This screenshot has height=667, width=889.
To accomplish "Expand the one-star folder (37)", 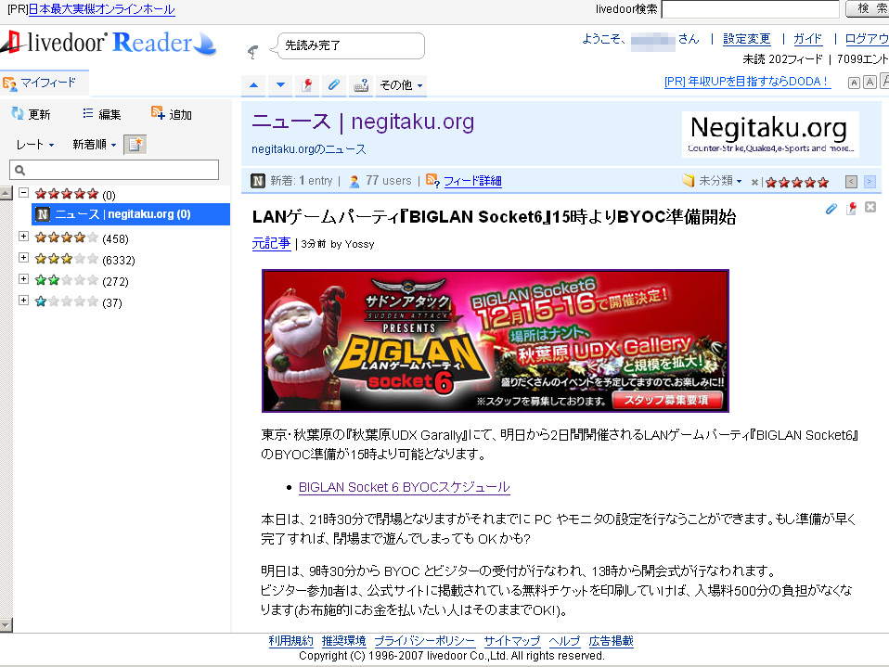I will coord(23,300).
